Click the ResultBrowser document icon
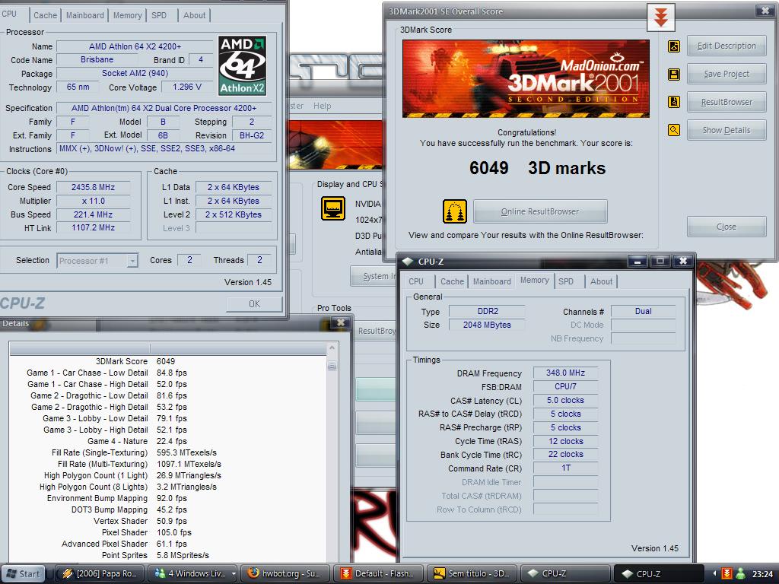The image size is (779, 584). [x=674, y=102]
